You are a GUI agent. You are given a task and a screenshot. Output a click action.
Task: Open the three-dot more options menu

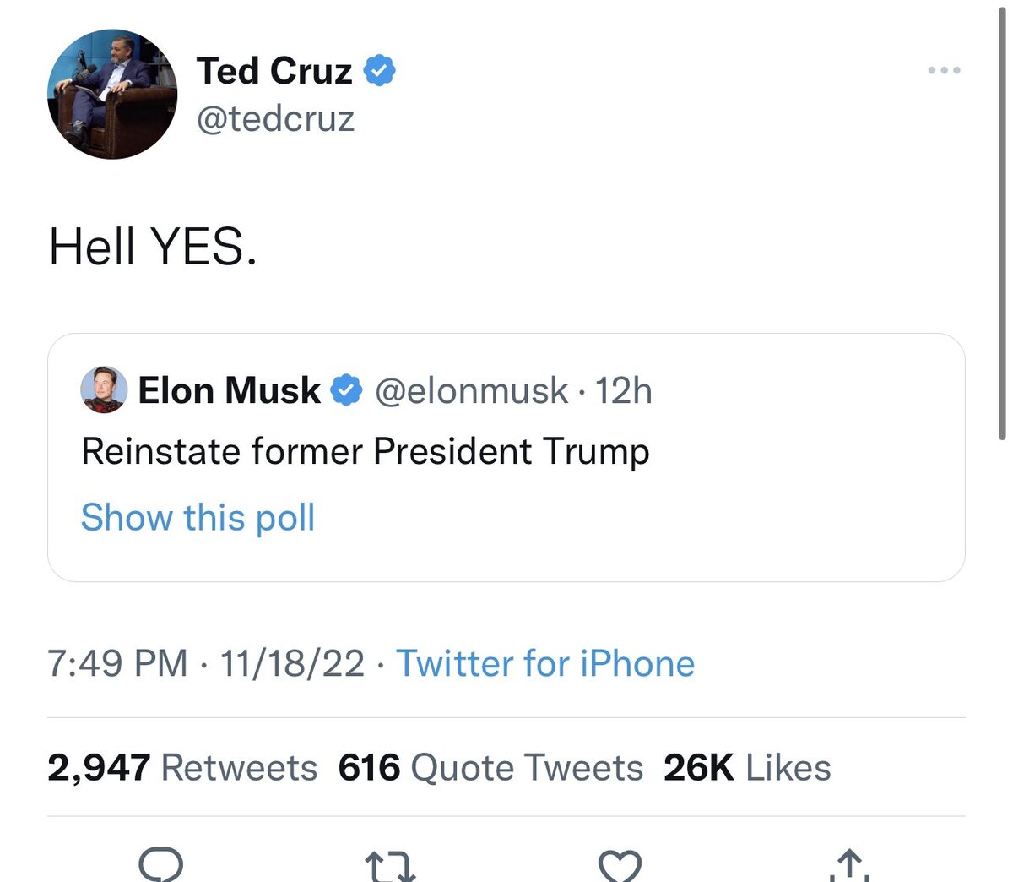point(944,70)
